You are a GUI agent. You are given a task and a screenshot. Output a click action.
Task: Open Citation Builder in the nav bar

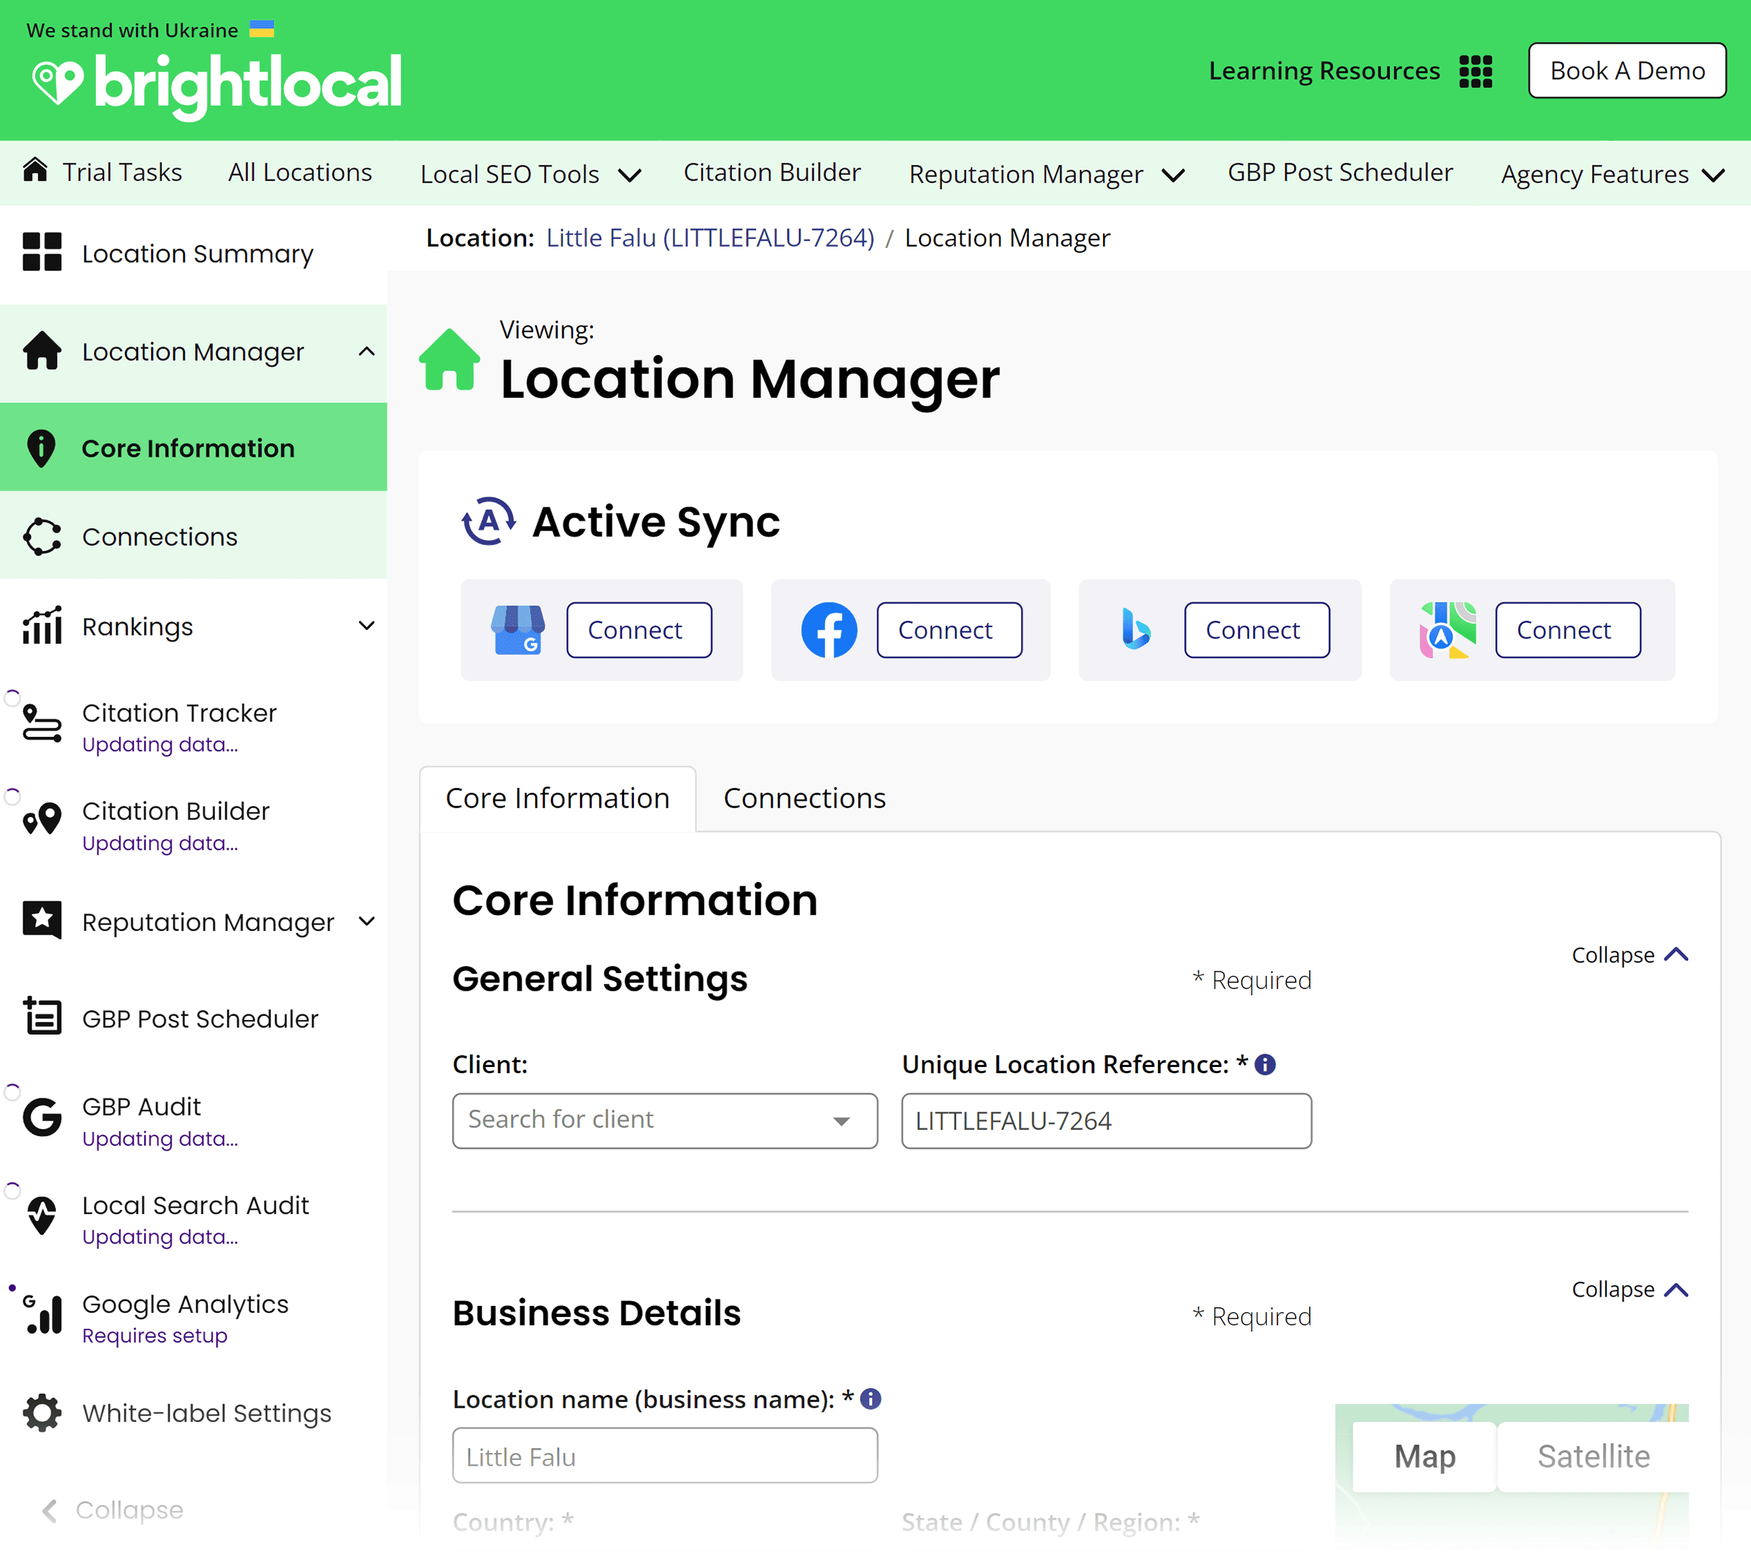[772, 172]
